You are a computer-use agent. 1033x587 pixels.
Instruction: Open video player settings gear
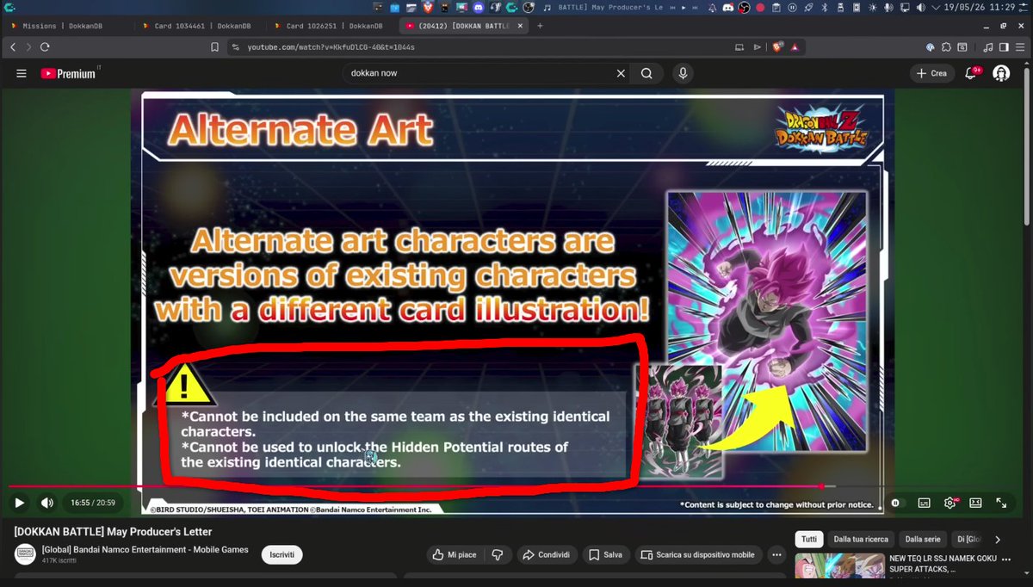click(x=950, y=503)
